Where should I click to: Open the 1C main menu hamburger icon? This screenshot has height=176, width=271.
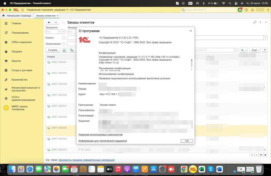tap(22, 10)
